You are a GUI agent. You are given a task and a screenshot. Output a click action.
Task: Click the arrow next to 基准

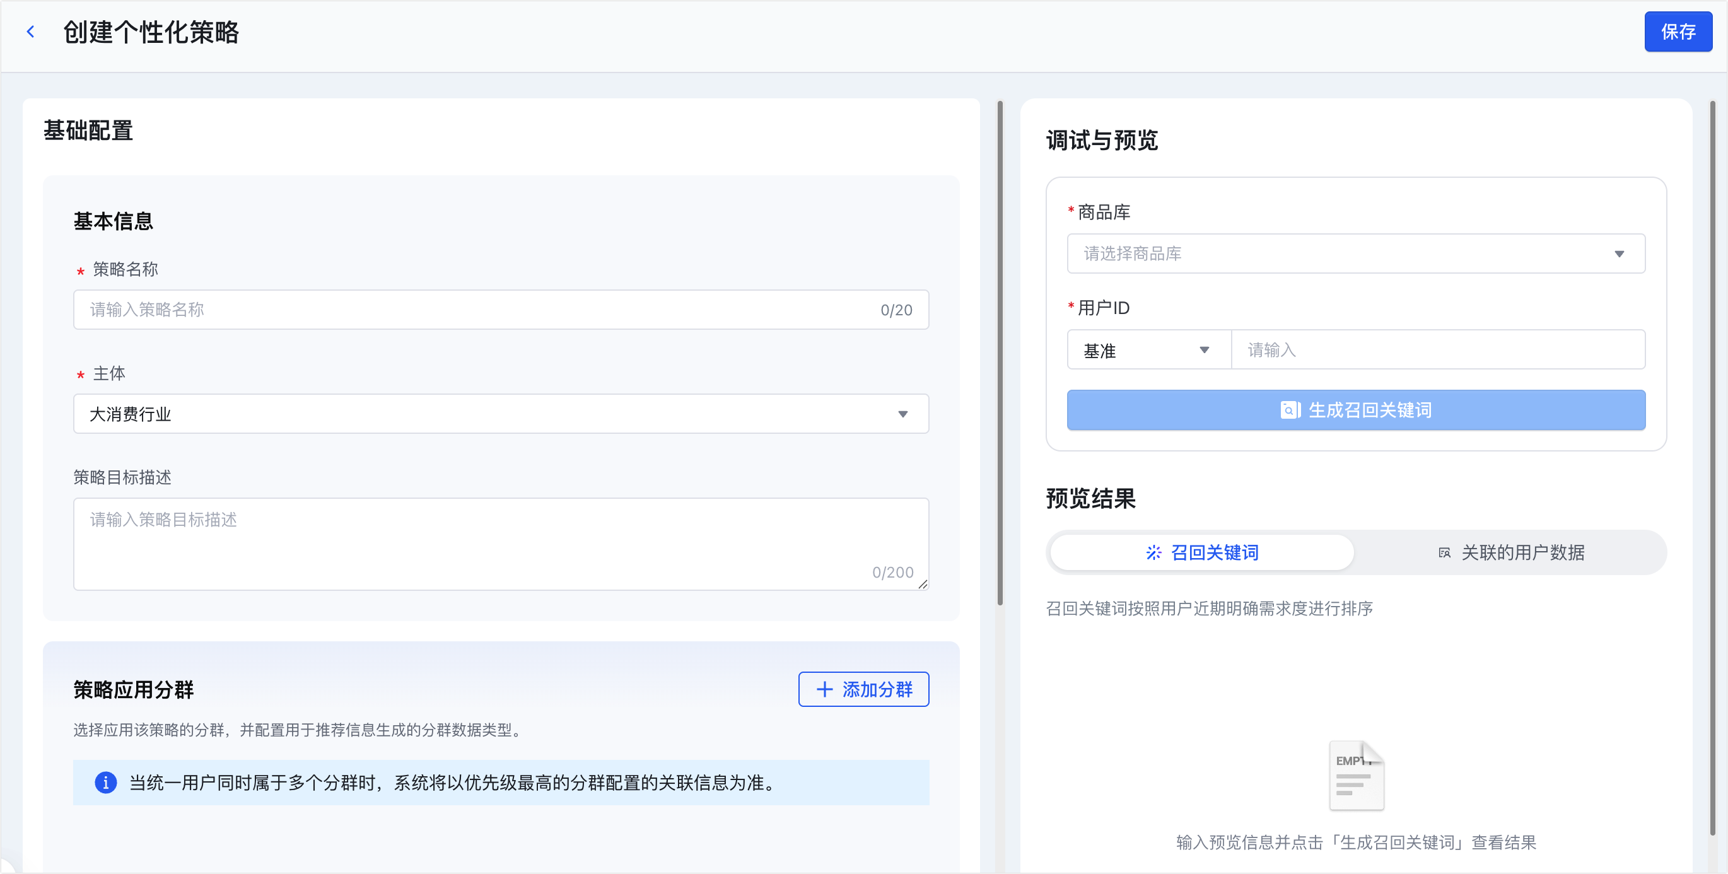pos(1204,350)
